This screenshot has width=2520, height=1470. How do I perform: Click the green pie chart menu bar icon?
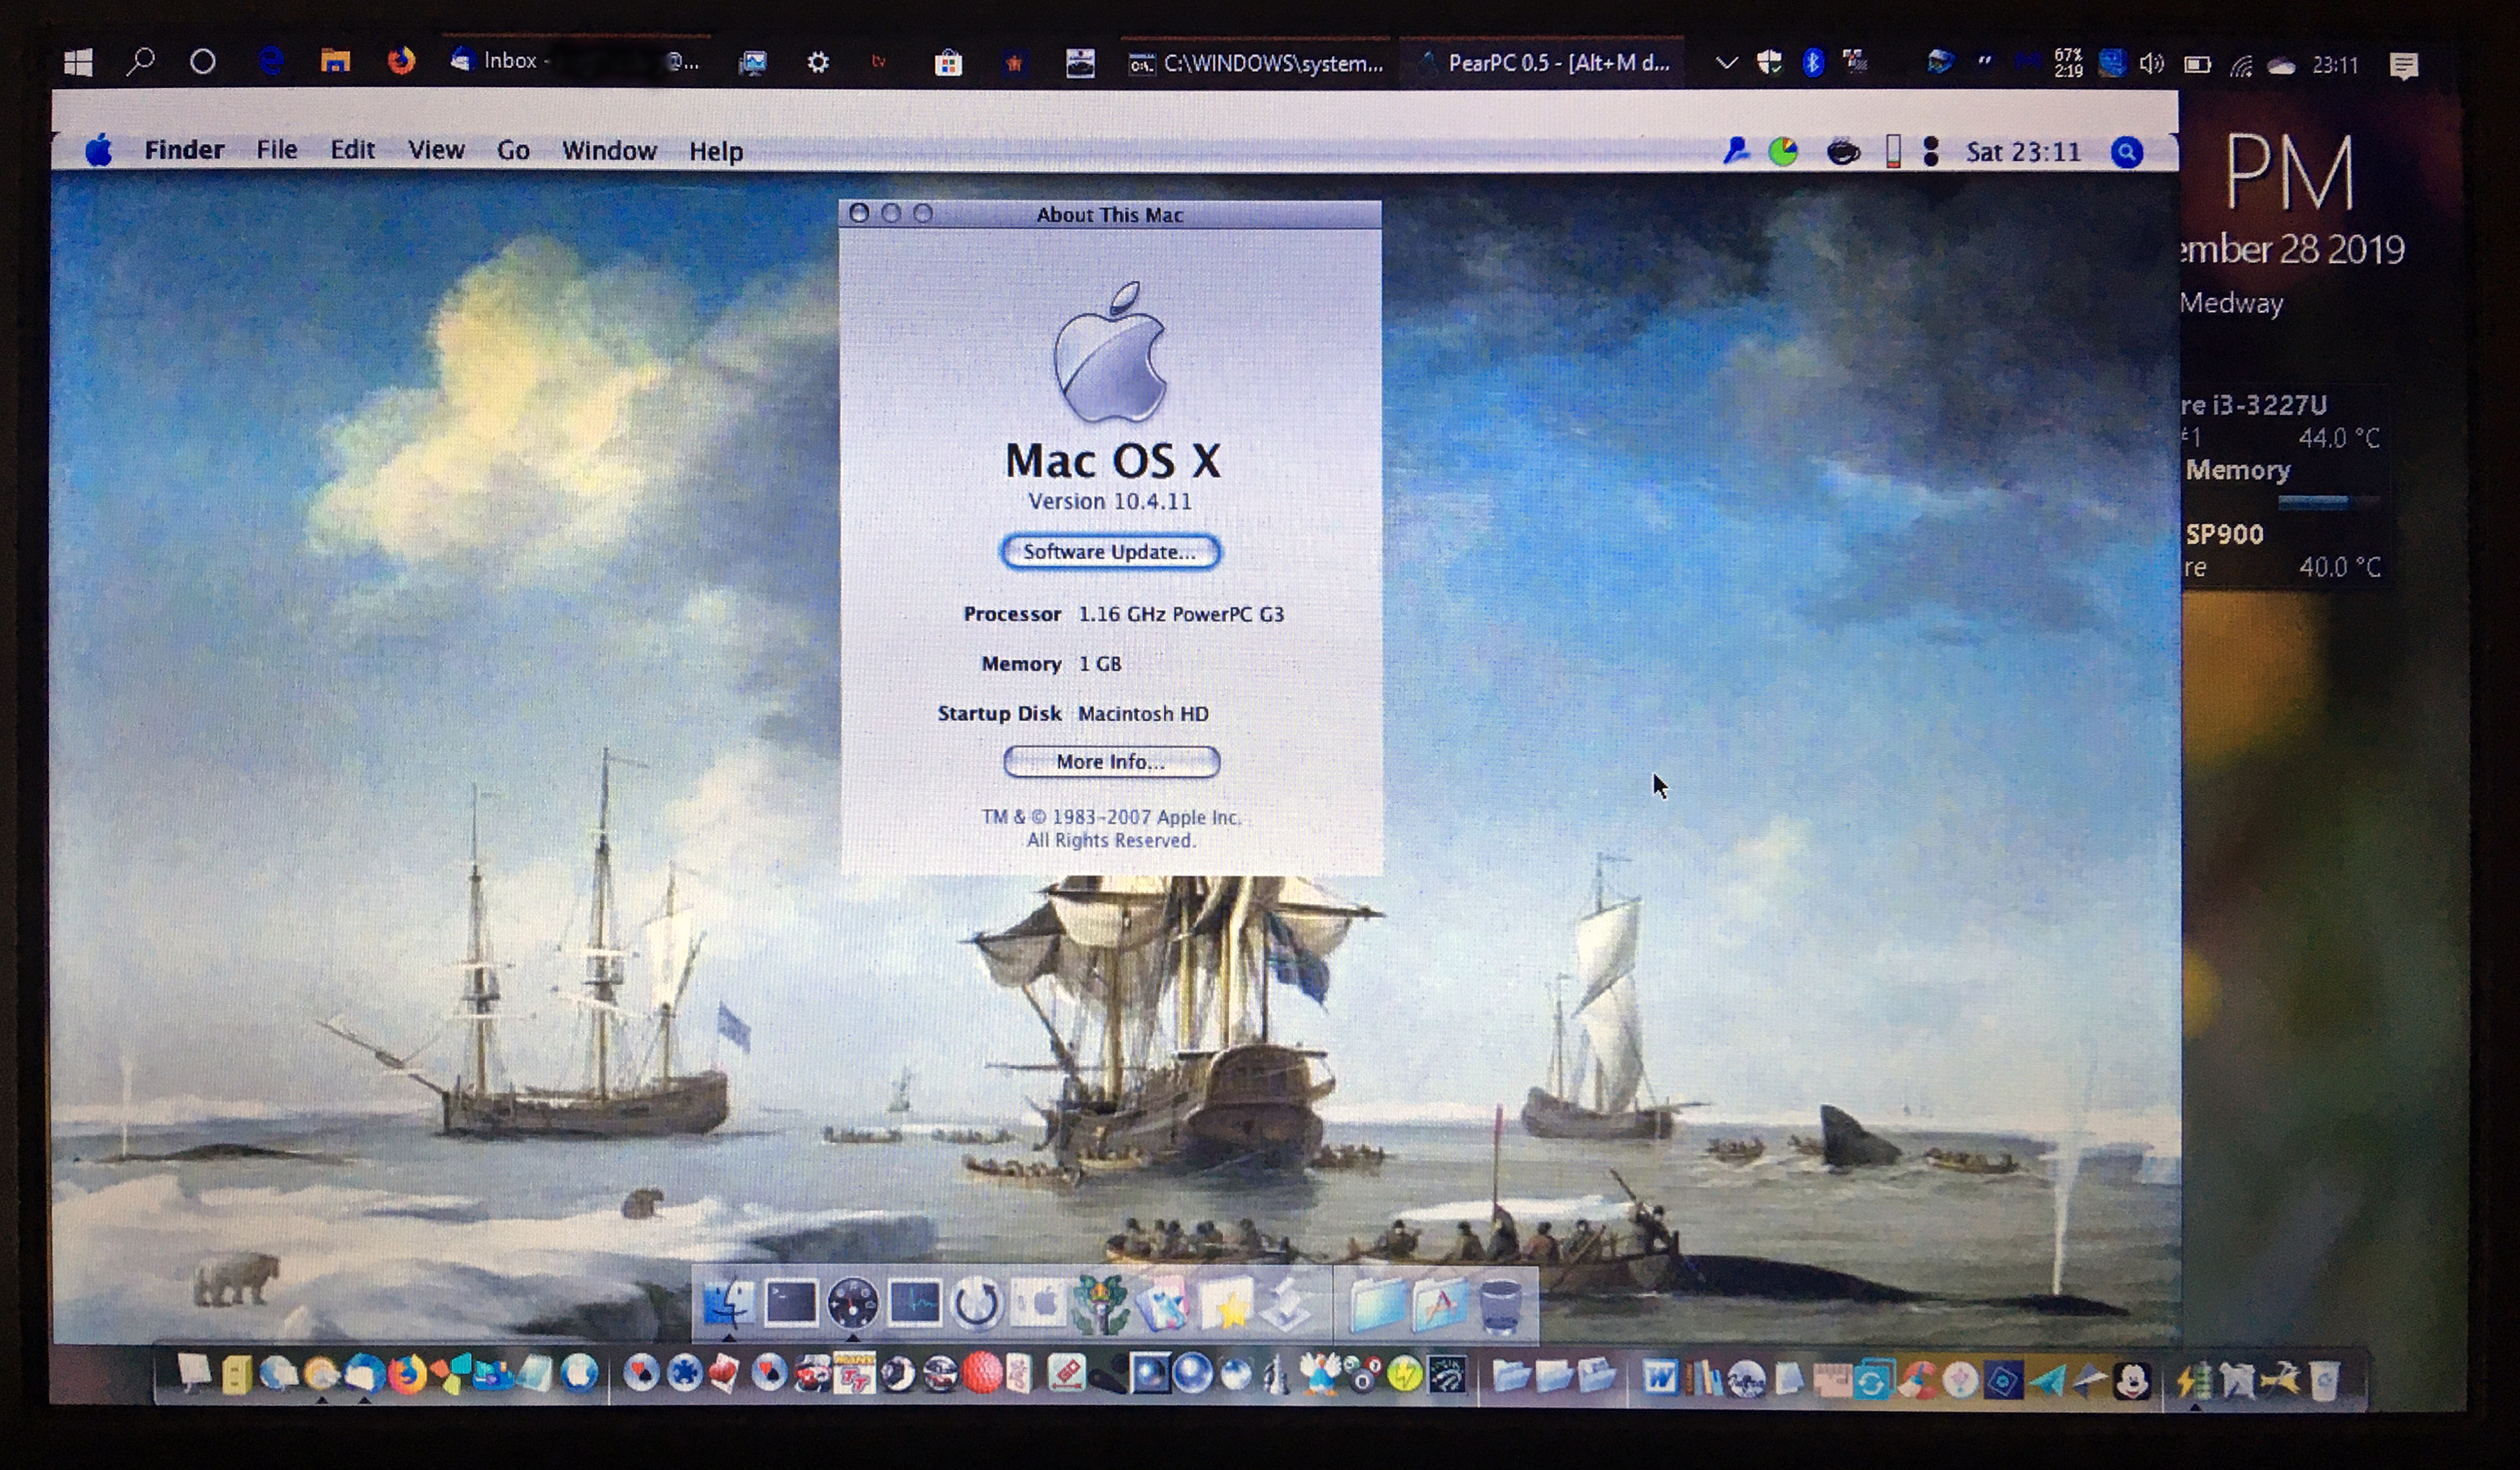pos(1783,152)
